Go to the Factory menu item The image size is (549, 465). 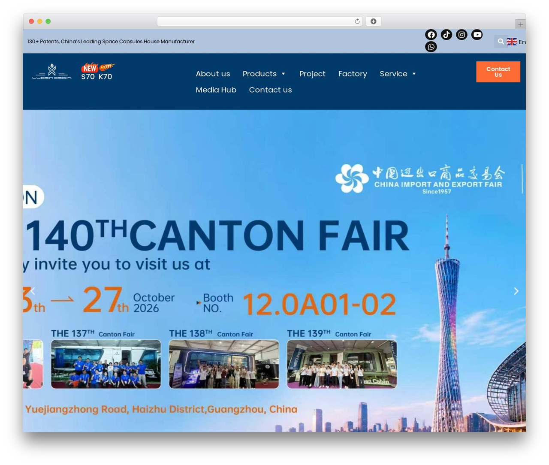point(353,74)
